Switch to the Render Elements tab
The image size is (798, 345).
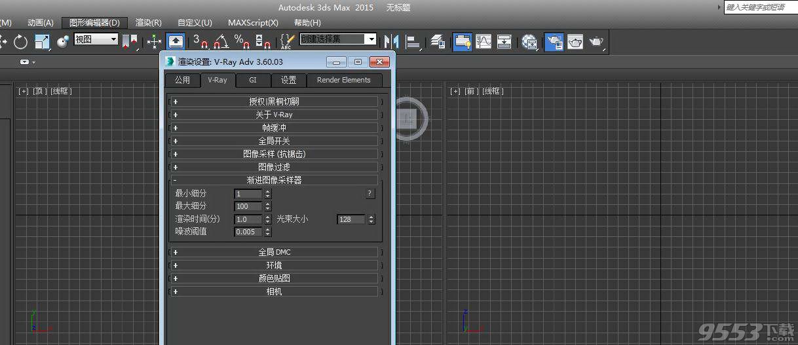tap(343, 80)
